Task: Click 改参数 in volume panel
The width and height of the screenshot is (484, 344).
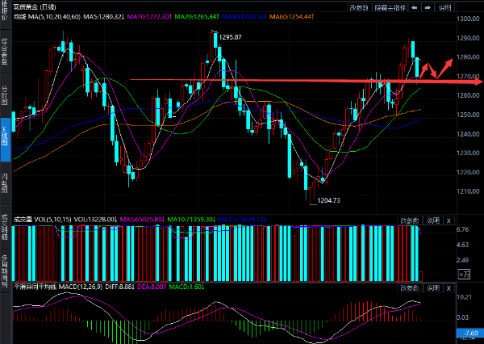Action: point(410,220)
